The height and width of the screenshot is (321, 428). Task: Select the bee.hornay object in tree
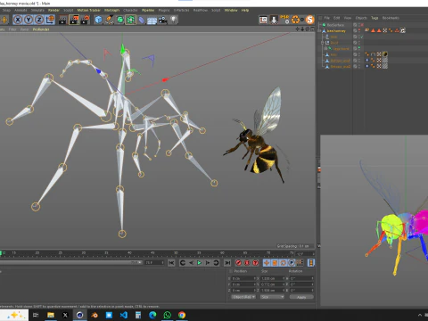336,31
